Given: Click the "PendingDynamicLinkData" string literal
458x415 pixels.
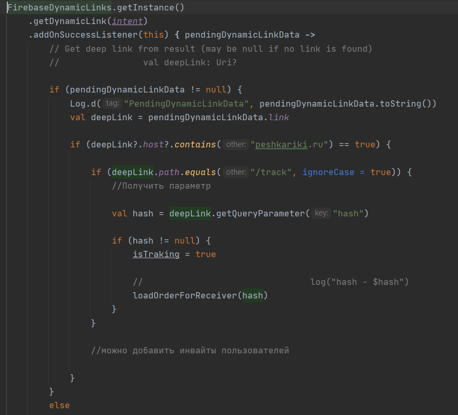Looking at the screenshot, I should click(186, 103).
